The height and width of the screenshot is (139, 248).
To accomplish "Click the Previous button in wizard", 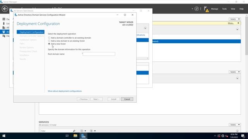I will click(x=83, y=99).
